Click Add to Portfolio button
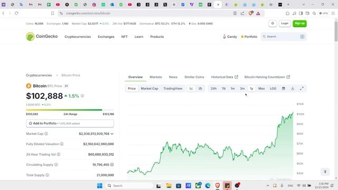This screenshot has width=338, height=190. [70, 123]
